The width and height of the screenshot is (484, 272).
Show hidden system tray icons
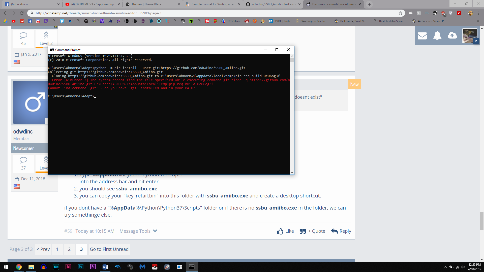pos(445,267)
